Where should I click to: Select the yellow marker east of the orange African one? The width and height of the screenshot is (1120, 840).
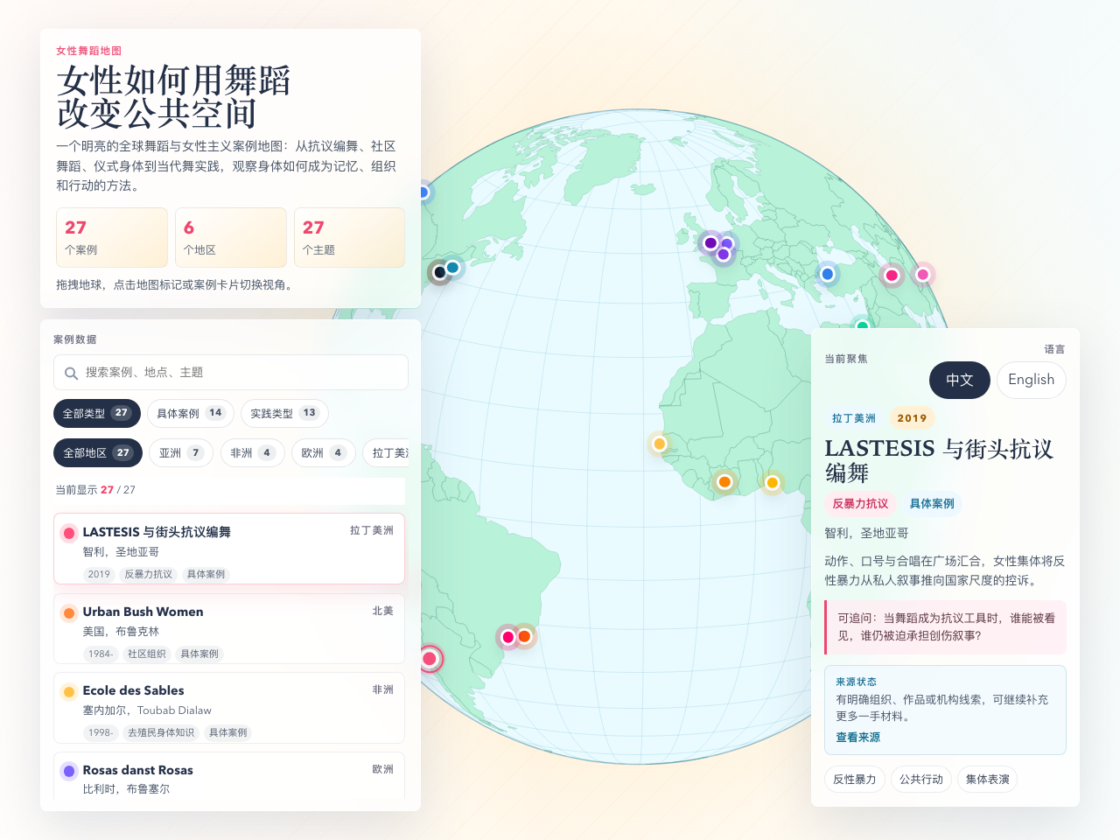[x=772, y=482]
